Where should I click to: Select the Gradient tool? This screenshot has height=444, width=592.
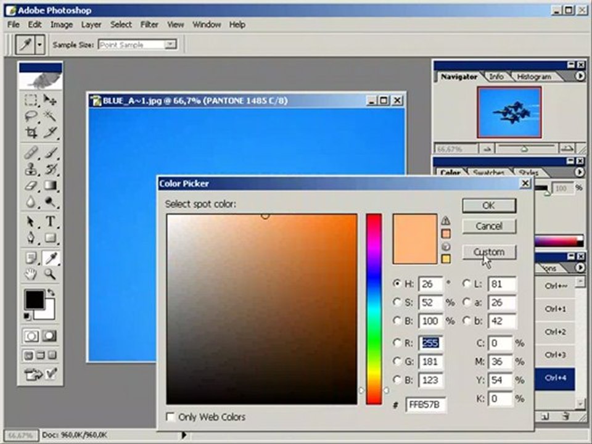50,186
